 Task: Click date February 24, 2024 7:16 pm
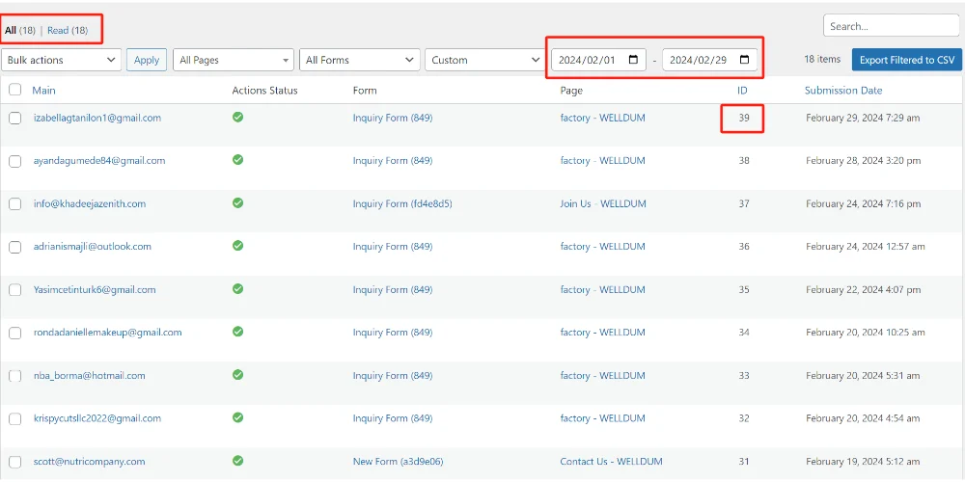(863, 203)
